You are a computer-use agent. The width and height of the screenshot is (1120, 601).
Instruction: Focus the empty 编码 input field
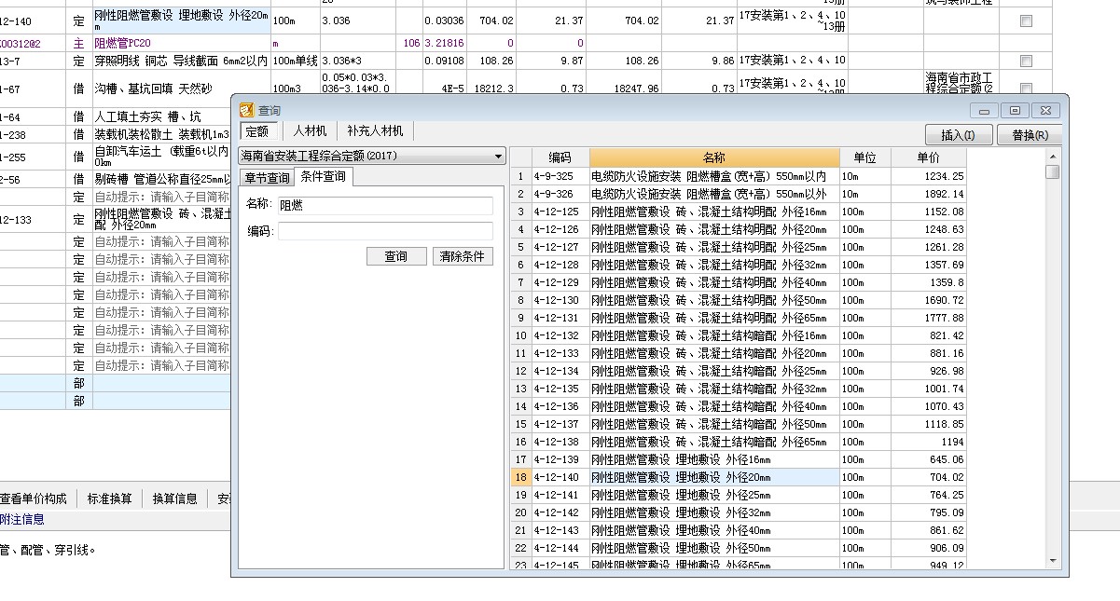[385, 231]
